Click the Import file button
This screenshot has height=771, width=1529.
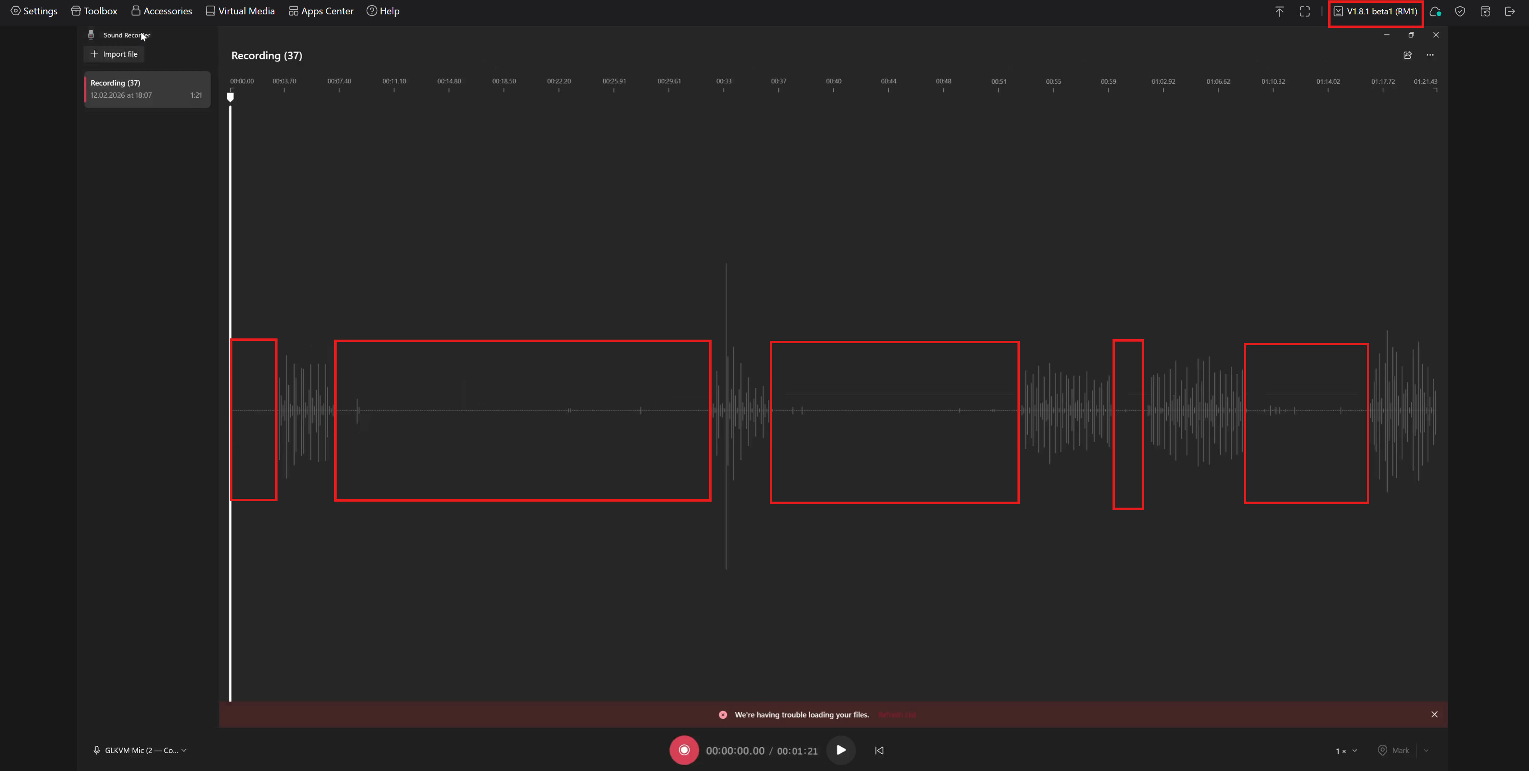pyautogui.click(x=114, y=54)
